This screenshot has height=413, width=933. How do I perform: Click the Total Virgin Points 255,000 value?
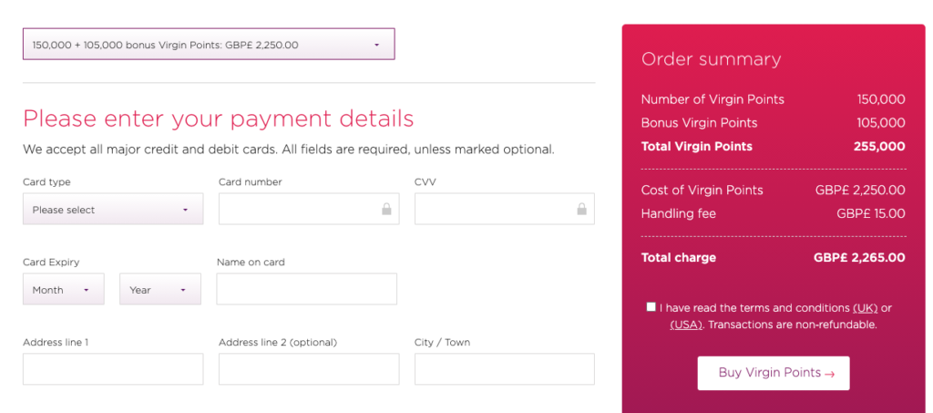click(x=877, y=147)
